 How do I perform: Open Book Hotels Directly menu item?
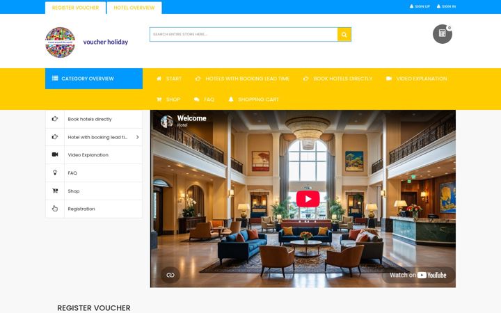[343, 79]
